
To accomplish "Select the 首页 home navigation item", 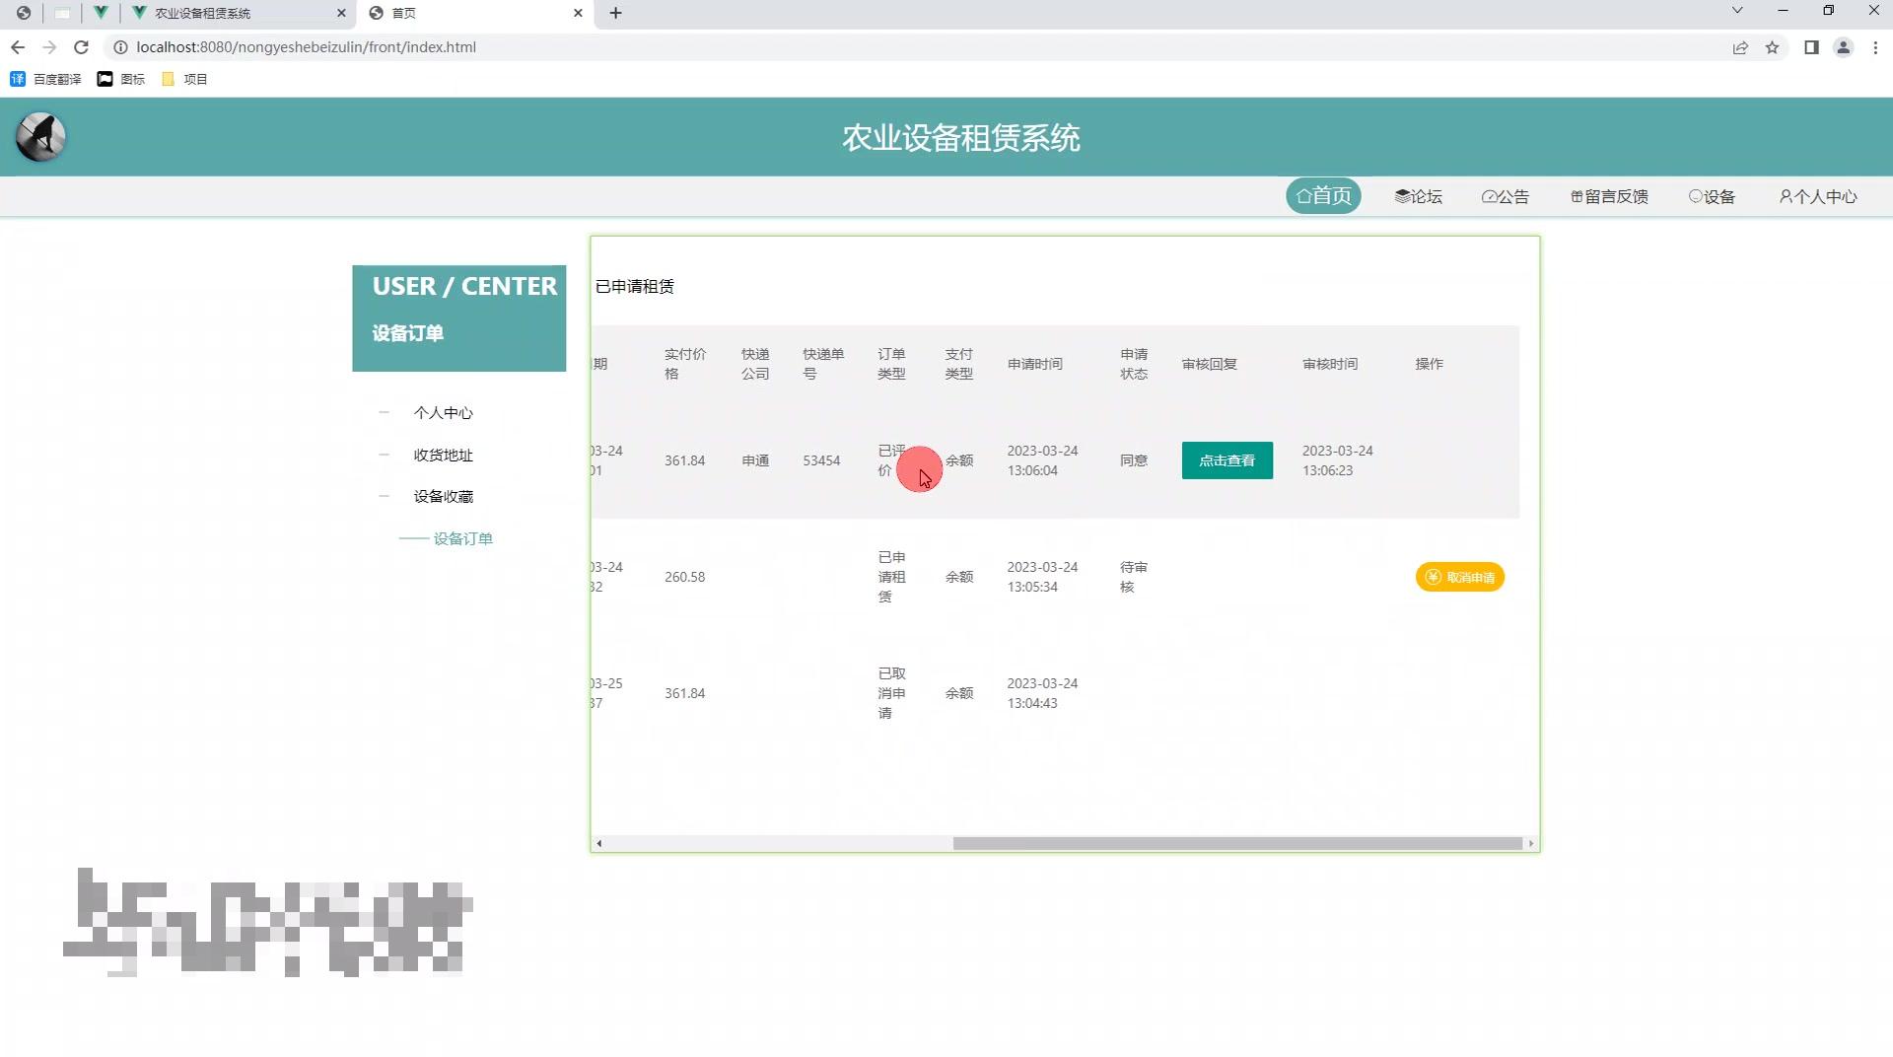I will [x=1323, y=196].
